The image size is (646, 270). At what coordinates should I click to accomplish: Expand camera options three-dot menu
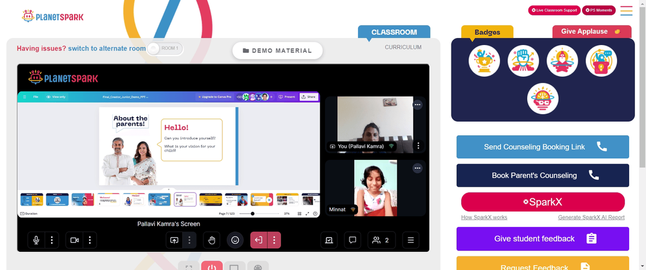[x=90, y=240]
